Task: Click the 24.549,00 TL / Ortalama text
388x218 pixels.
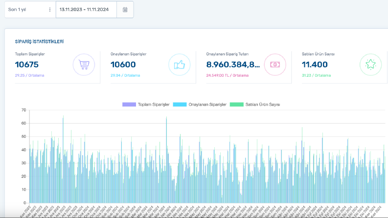Action: pos(228,75)
